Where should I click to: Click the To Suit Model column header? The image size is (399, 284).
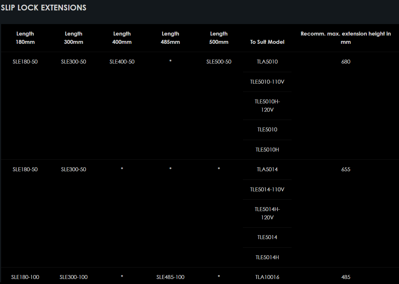pyautogui.click(x=267, y=42)
